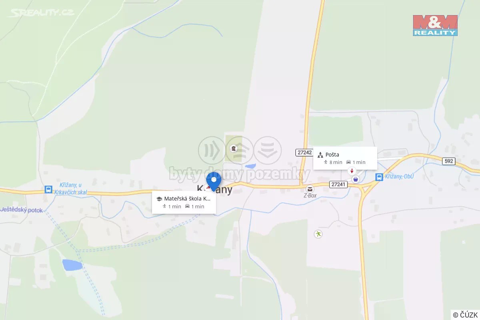Select the shop basket icon near Pošta
The width and height of the screenshot is (480, 320).
(355, 179)
